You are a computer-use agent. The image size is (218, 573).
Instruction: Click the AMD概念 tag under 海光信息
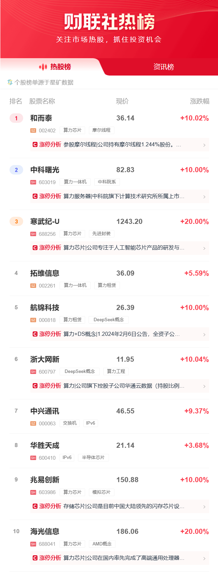tap(102, 544)
